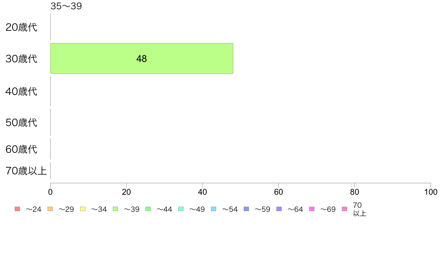The width and height of the screenshot is (441, 273).
Task: Select the 70歳以上 axis label
Action: 26,171
